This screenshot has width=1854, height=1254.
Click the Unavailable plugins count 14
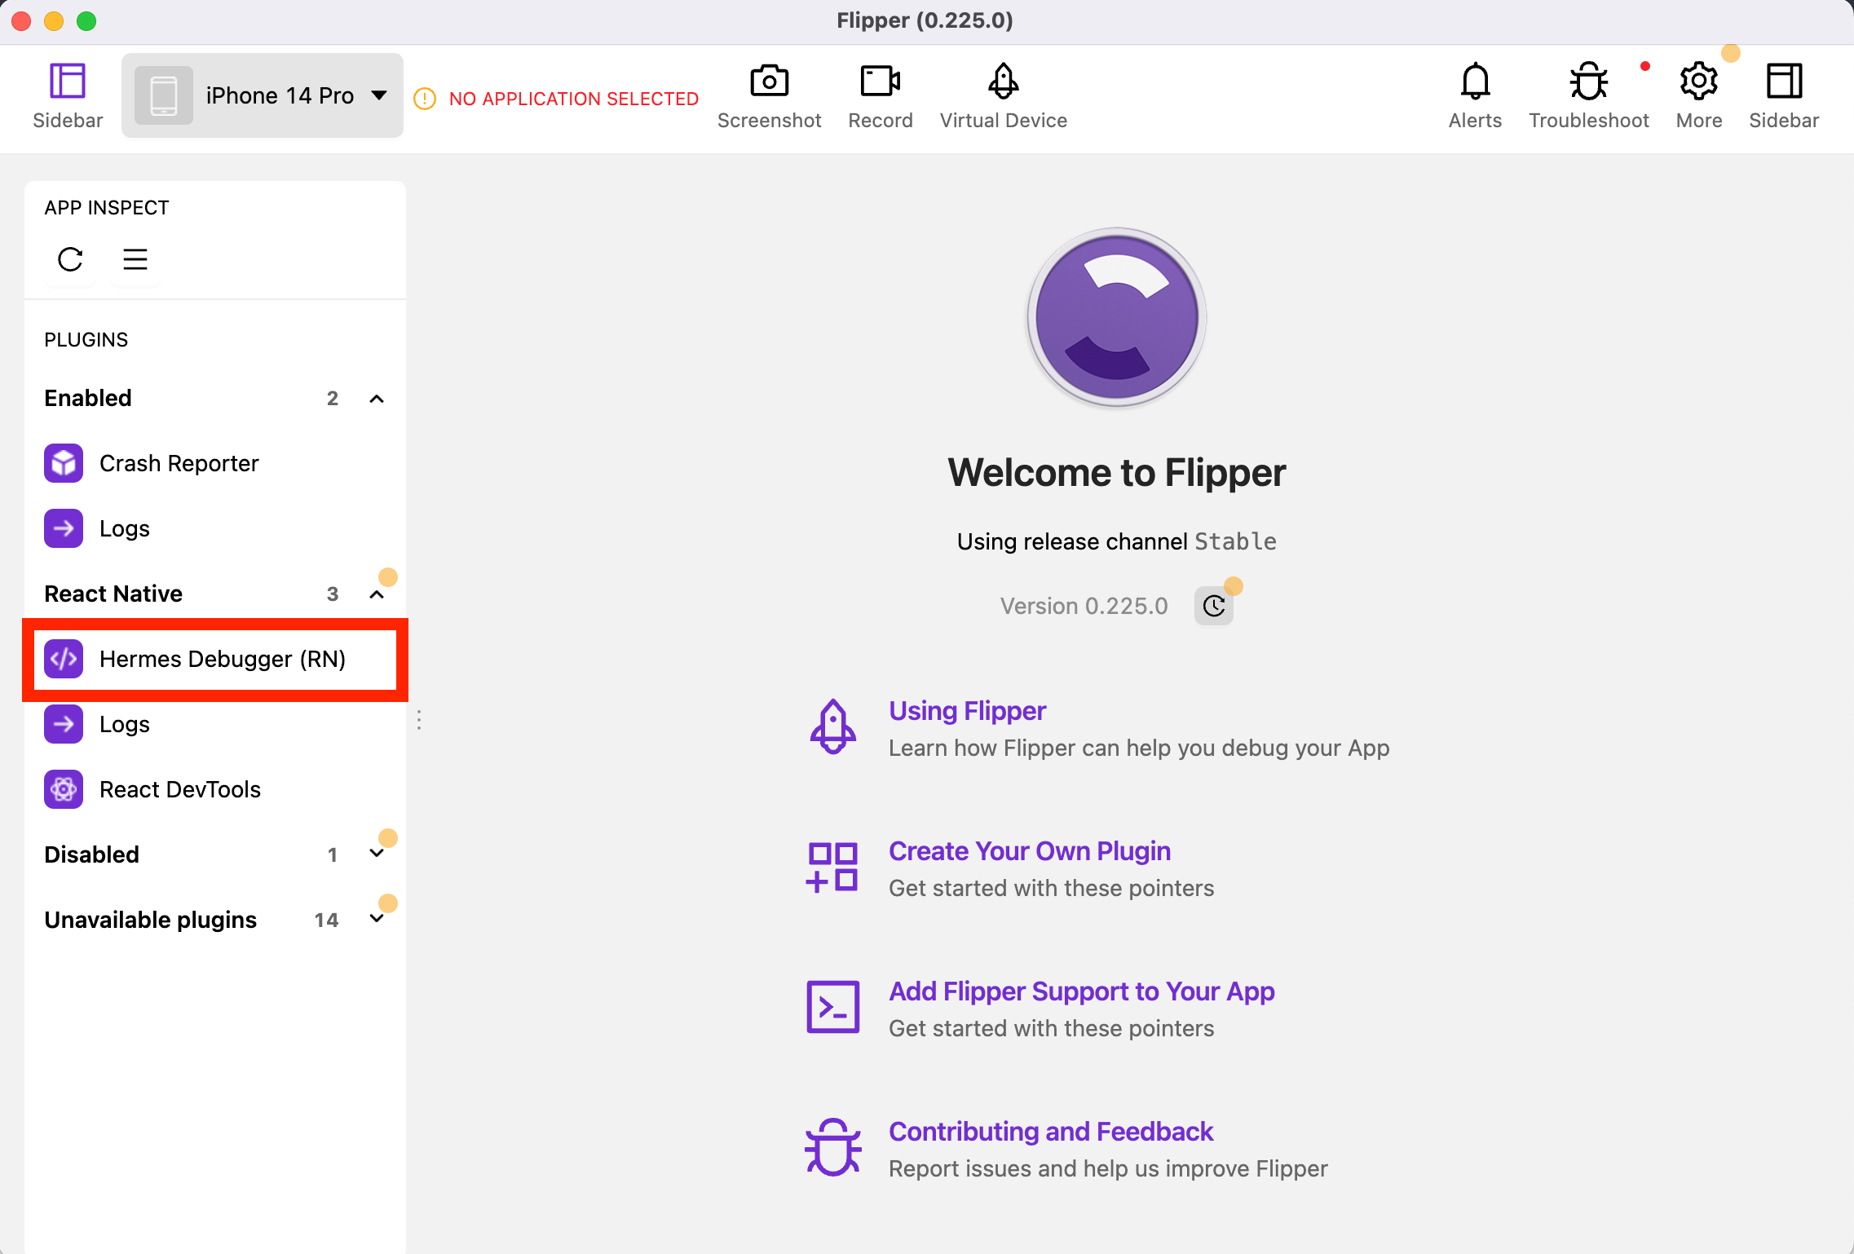[326, 920]
